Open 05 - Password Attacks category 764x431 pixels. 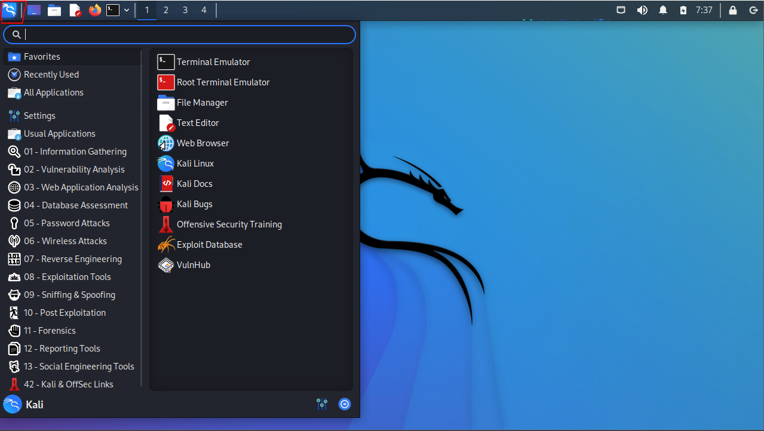click(x=72, y=223)
